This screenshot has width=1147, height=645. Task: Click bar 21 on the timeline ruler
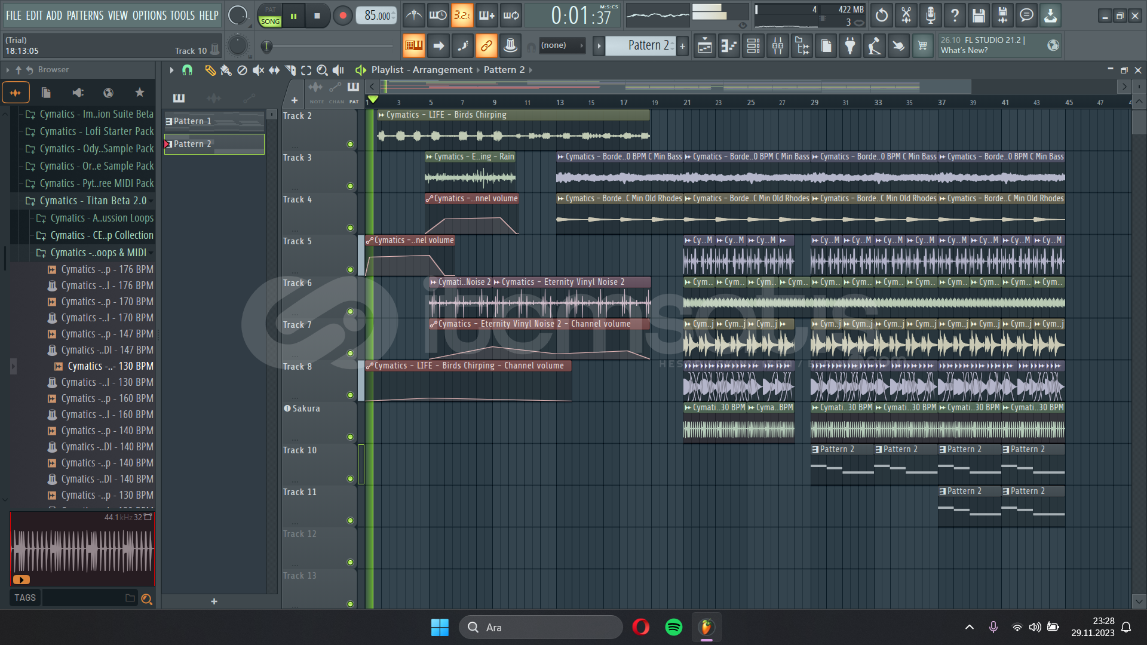coord(687,102)
